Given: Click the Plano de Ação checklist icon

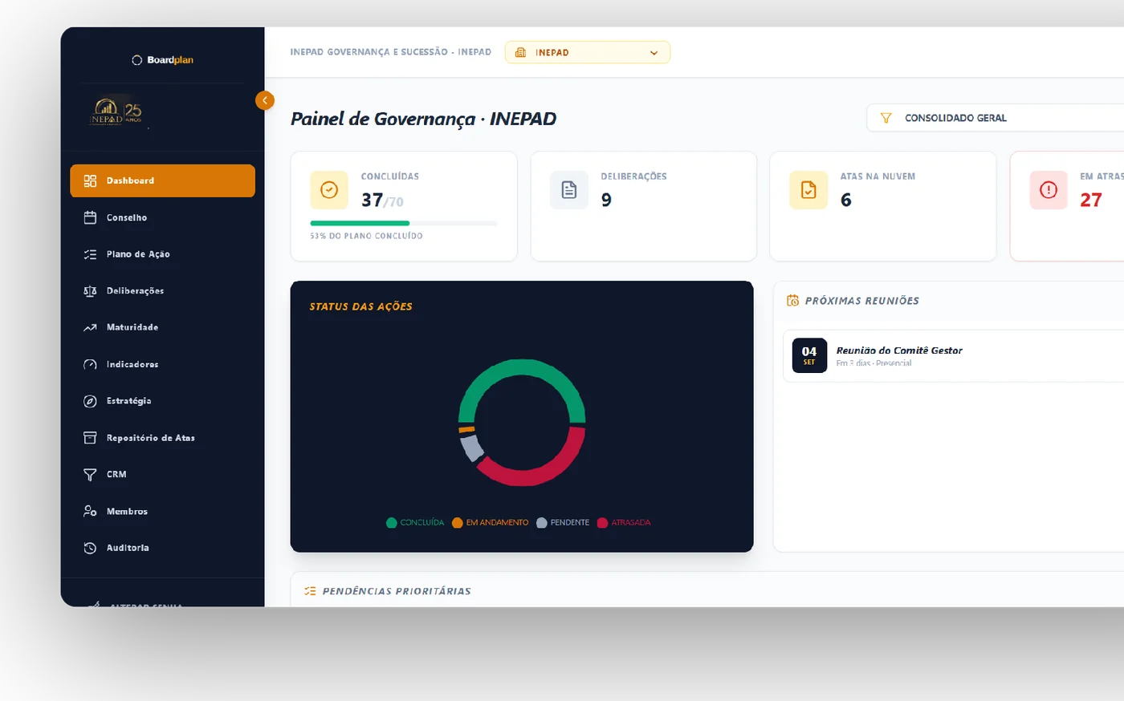Looking at the screenshot, I should coord(90,254).
